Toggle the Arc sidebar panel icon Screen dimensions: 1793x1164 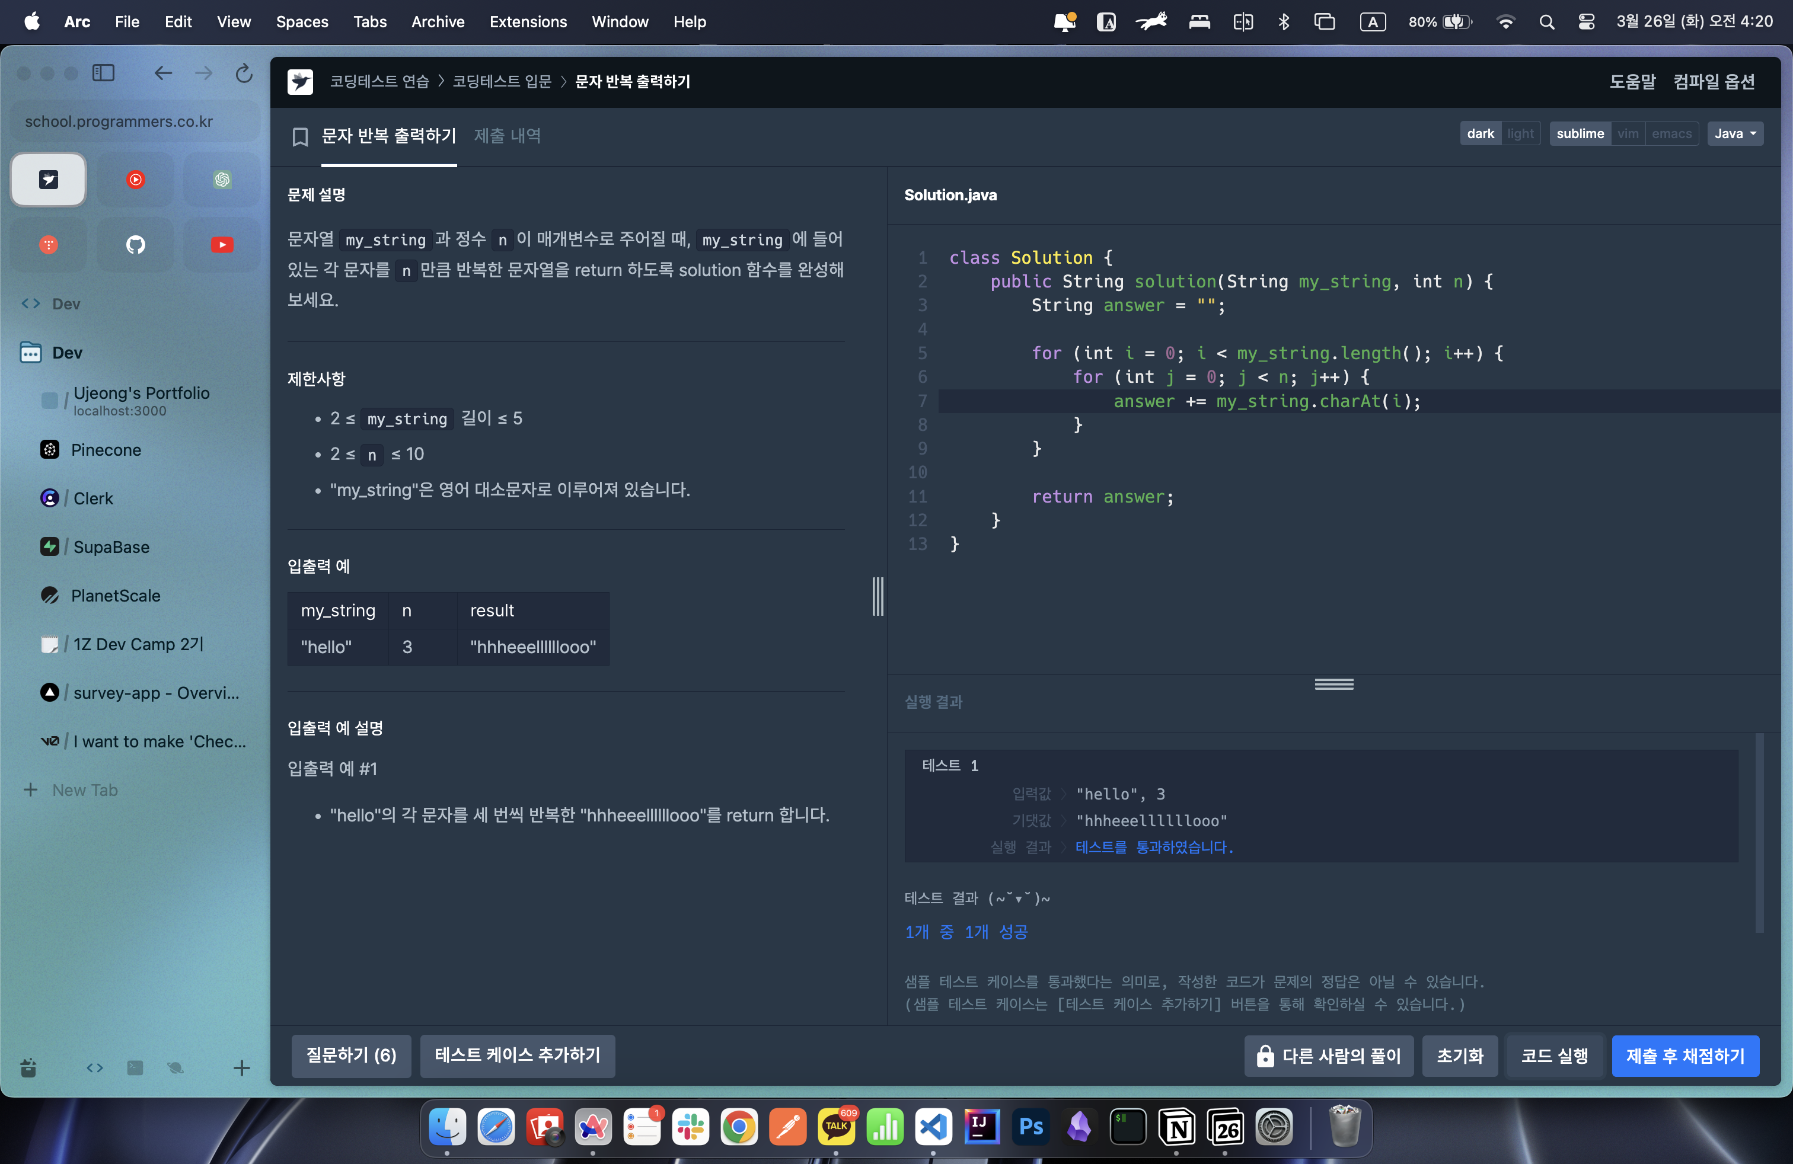pos(103,73)
